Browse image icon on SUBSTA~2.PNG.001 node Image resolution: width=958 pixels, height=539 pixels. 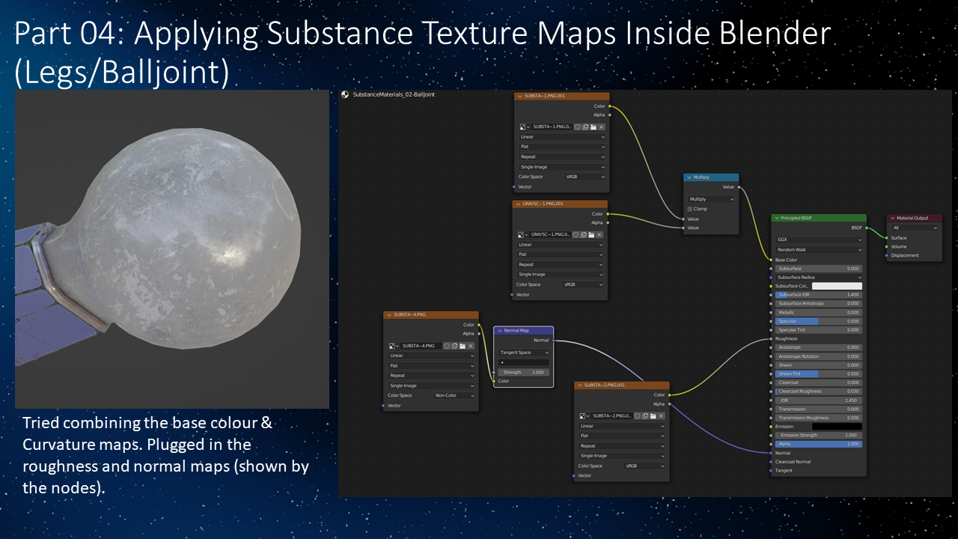585,415
